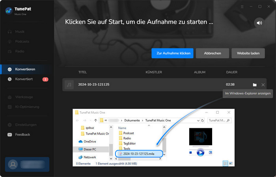Select OneDrive in navigation pane
Image resolution: width=276 pixels, height=177 pixels.
pyautogui.click(x=87, y=142)
